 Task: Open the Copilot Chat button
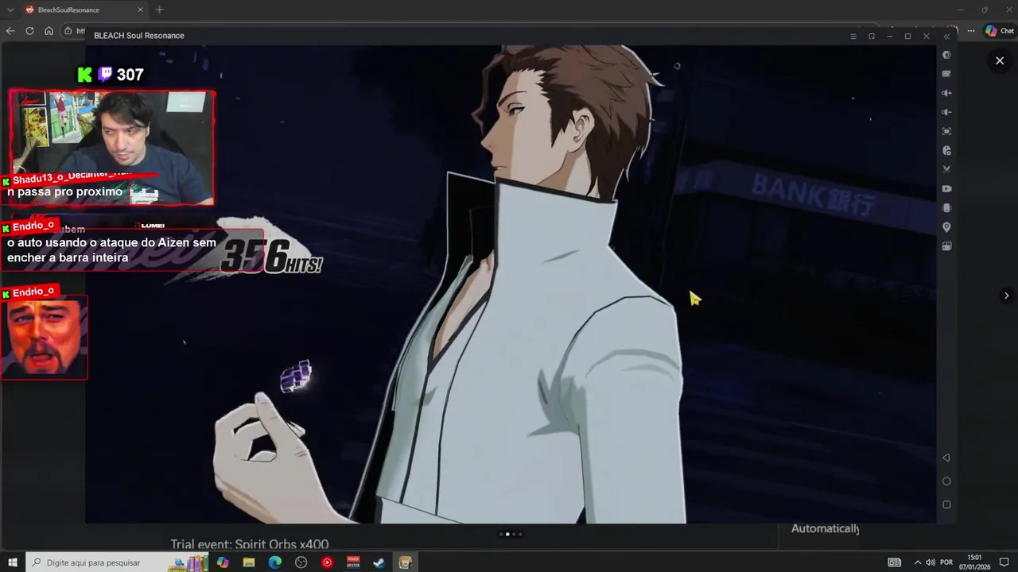click(1000, 31)
